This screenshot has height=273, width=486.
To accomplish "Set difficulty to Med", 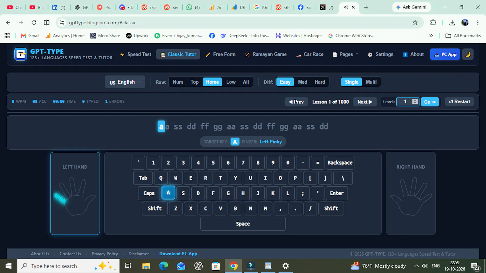I will [x=303, y=82].
